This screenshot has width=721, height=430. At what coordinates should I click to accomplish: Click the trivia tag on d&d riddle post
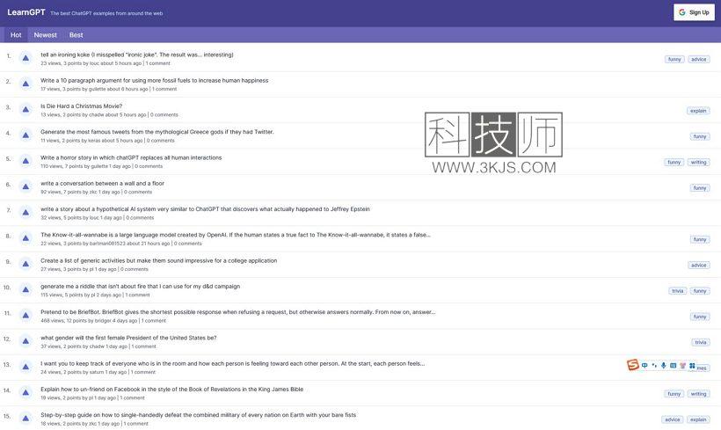678,291
